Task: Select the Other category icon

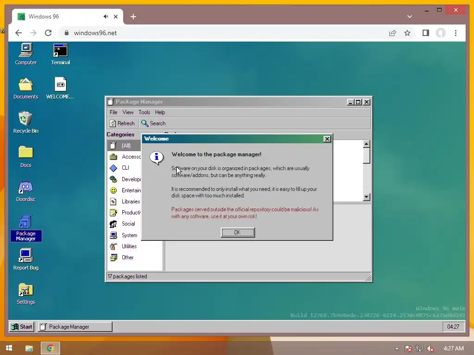Action: coord(113,257)
